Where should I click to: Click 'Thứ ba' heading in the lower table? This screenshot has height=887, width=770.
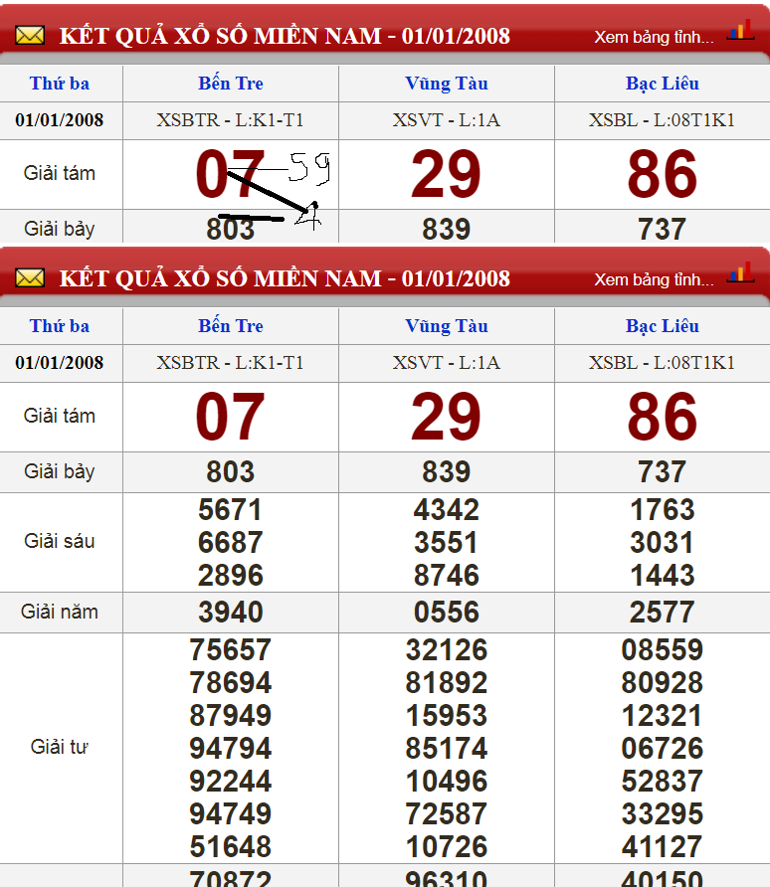click(x=60, y=326)
